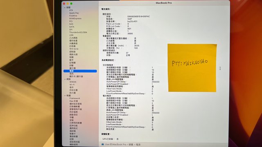Screen dimensions: 262x147
Task: Click 硬體 in the bottom path bar
Action: click(131, 145)
